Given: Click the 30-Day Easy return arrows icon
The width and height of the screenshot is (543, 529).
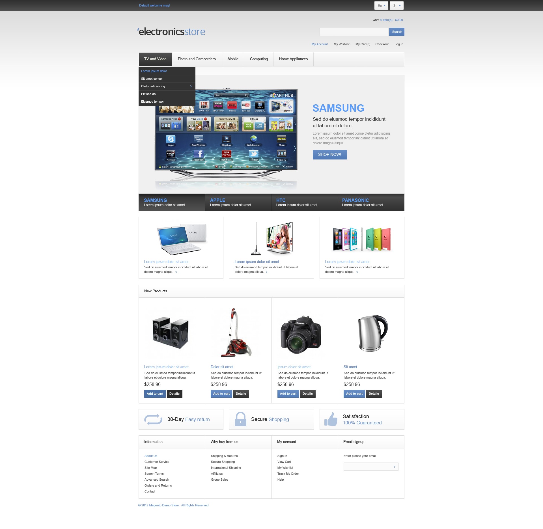Looking at the screenshot, I should [153, 420].
